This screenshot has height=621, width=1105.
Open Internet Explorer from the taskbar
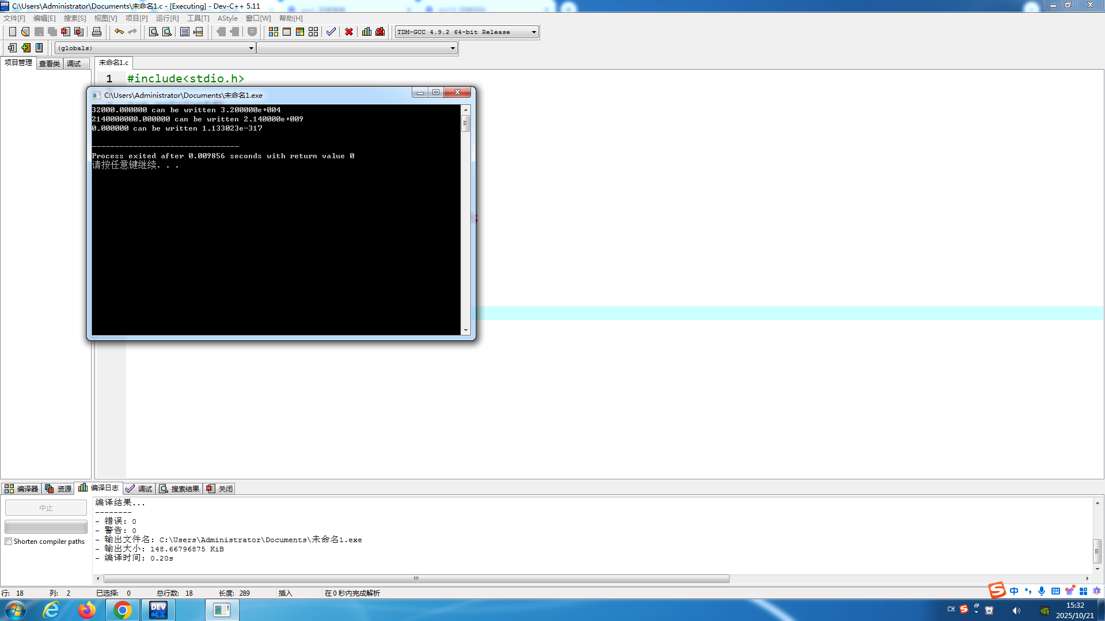click(52, 610)
